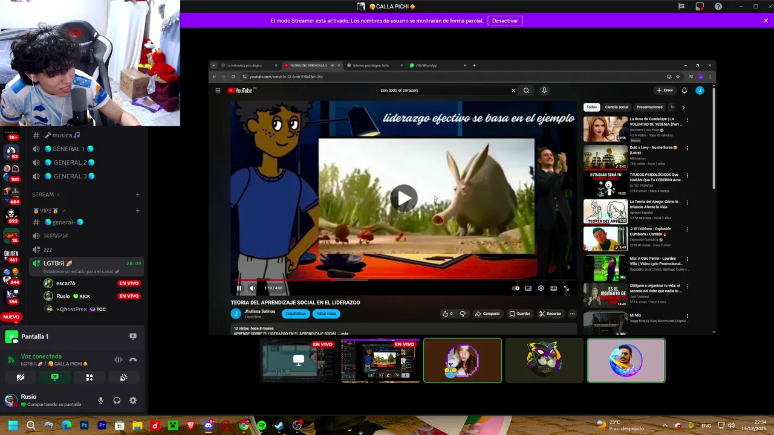
Task: Pause the YouTube video with the pause icon
Action: pos(239,288)
